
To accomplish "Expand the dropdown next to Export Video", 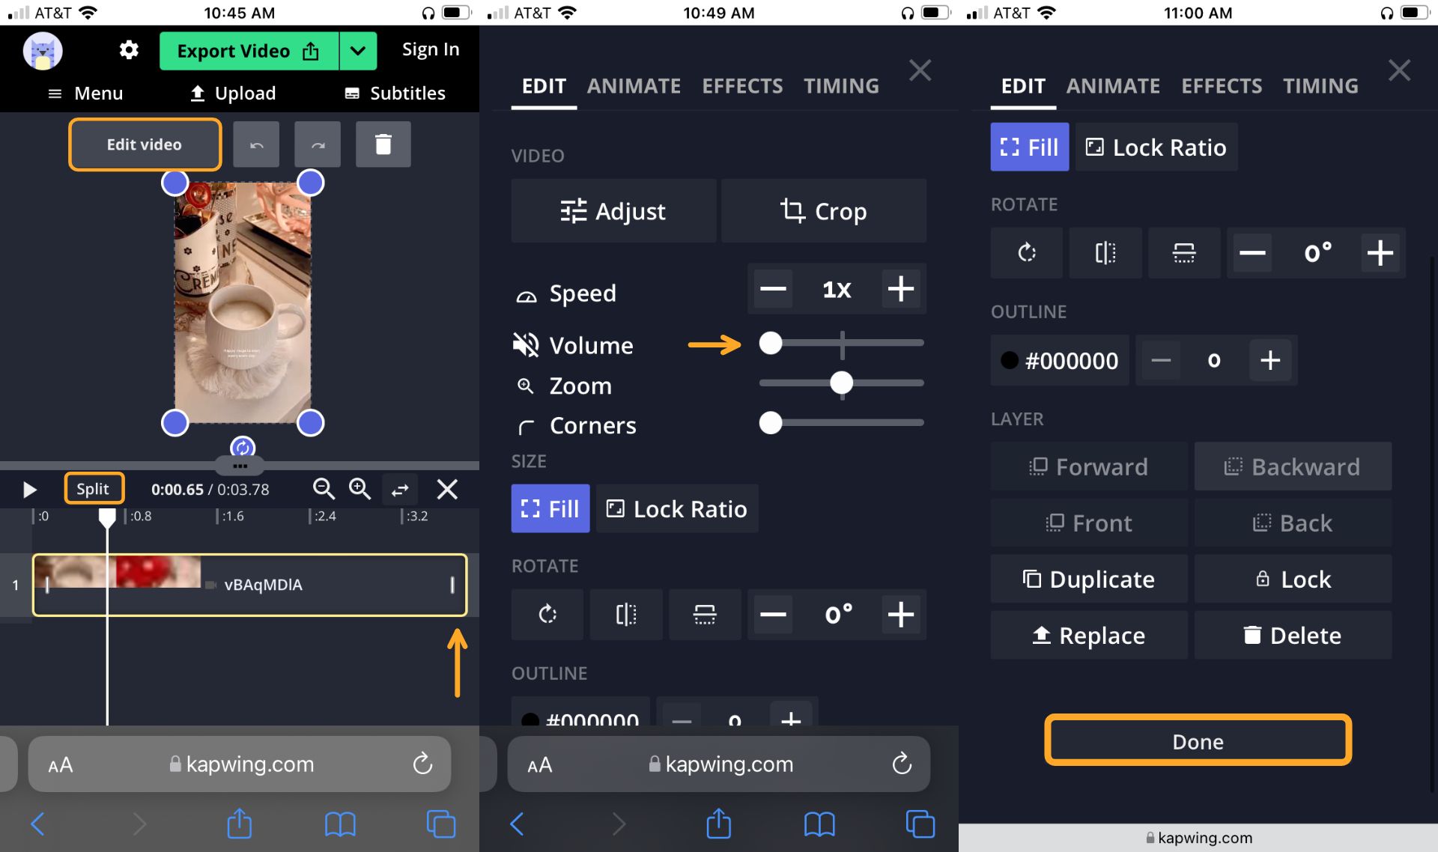I will point(357,51).
